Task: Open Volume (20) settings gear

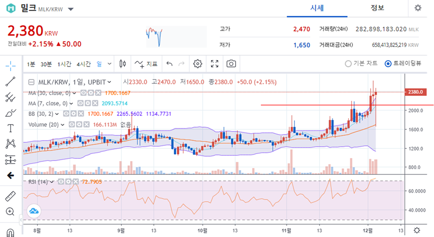Action: [79, 124]
